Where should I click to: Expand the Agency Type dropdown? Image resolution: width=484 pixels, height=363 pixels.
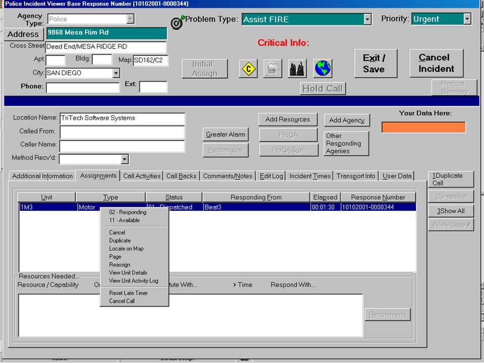click(131, 19)
